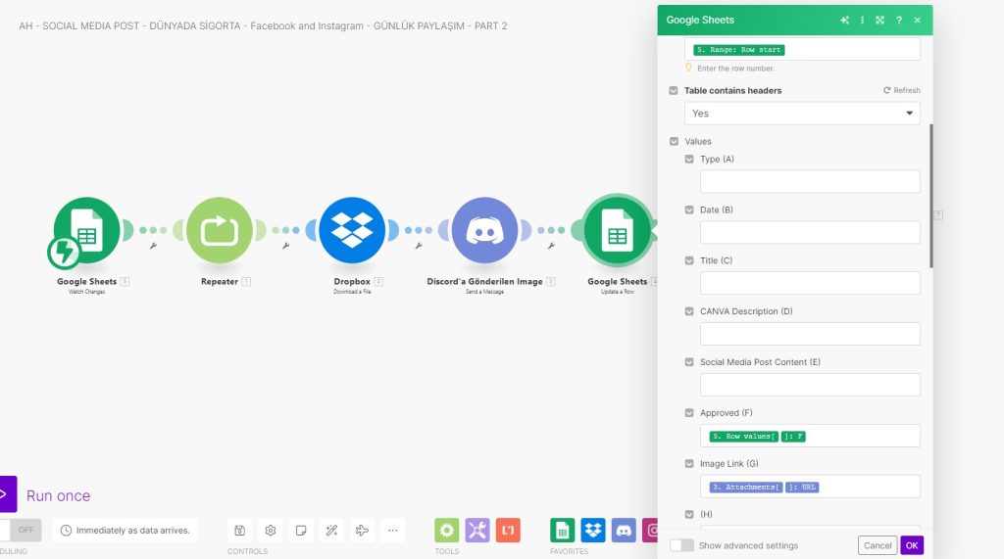Select the Repeater module on the canvas
Viewport: 1004px width, 559px height.
[219, 231]
